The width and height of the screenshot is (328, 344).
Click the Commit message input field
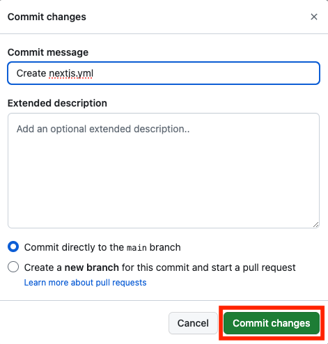(x=164, y=73)
